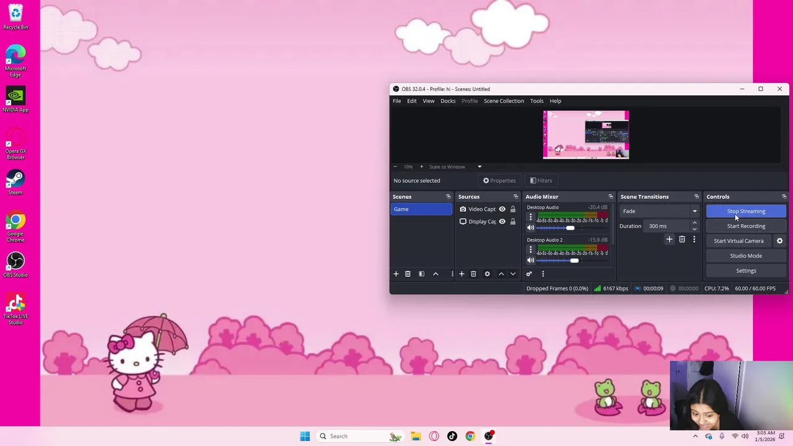This screenshot has width=793, height=446.
Task: Click Stop Streaming button
Action: click(x=746, y=211)
